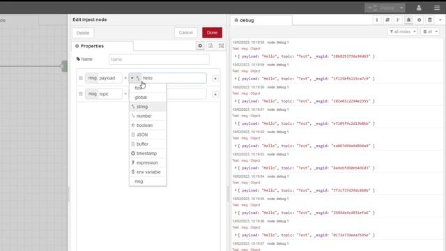Screen dimensions: 446x251
Task: Click the red Done button
Action: [x=212, y=33]
